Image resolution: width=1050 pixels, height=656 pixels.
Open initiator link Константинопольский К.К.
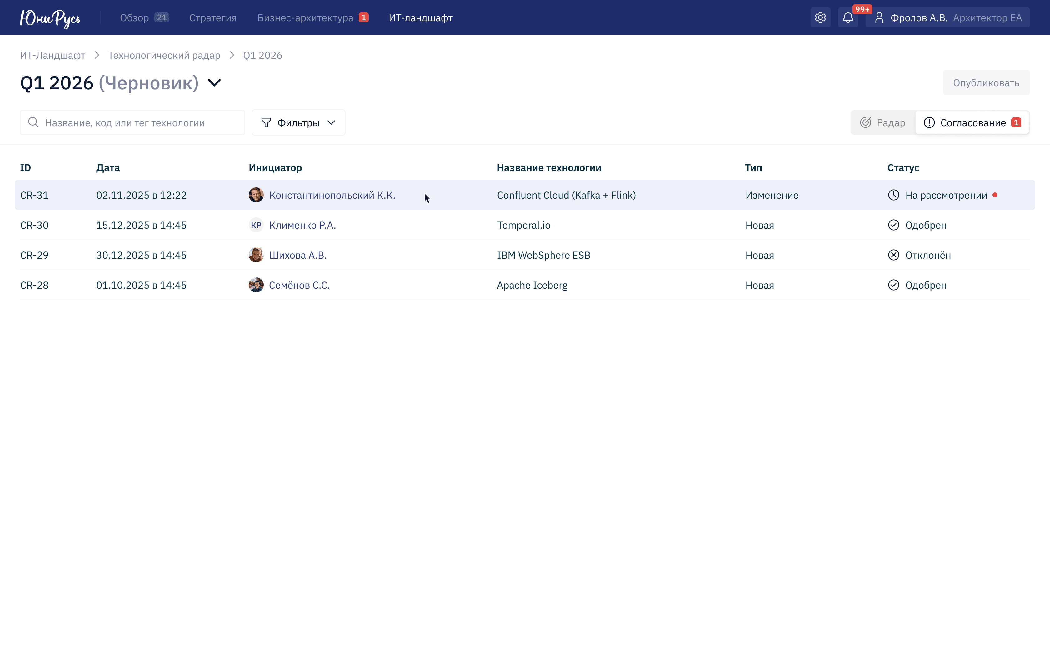pyautogui.click(x=332, y=195)
